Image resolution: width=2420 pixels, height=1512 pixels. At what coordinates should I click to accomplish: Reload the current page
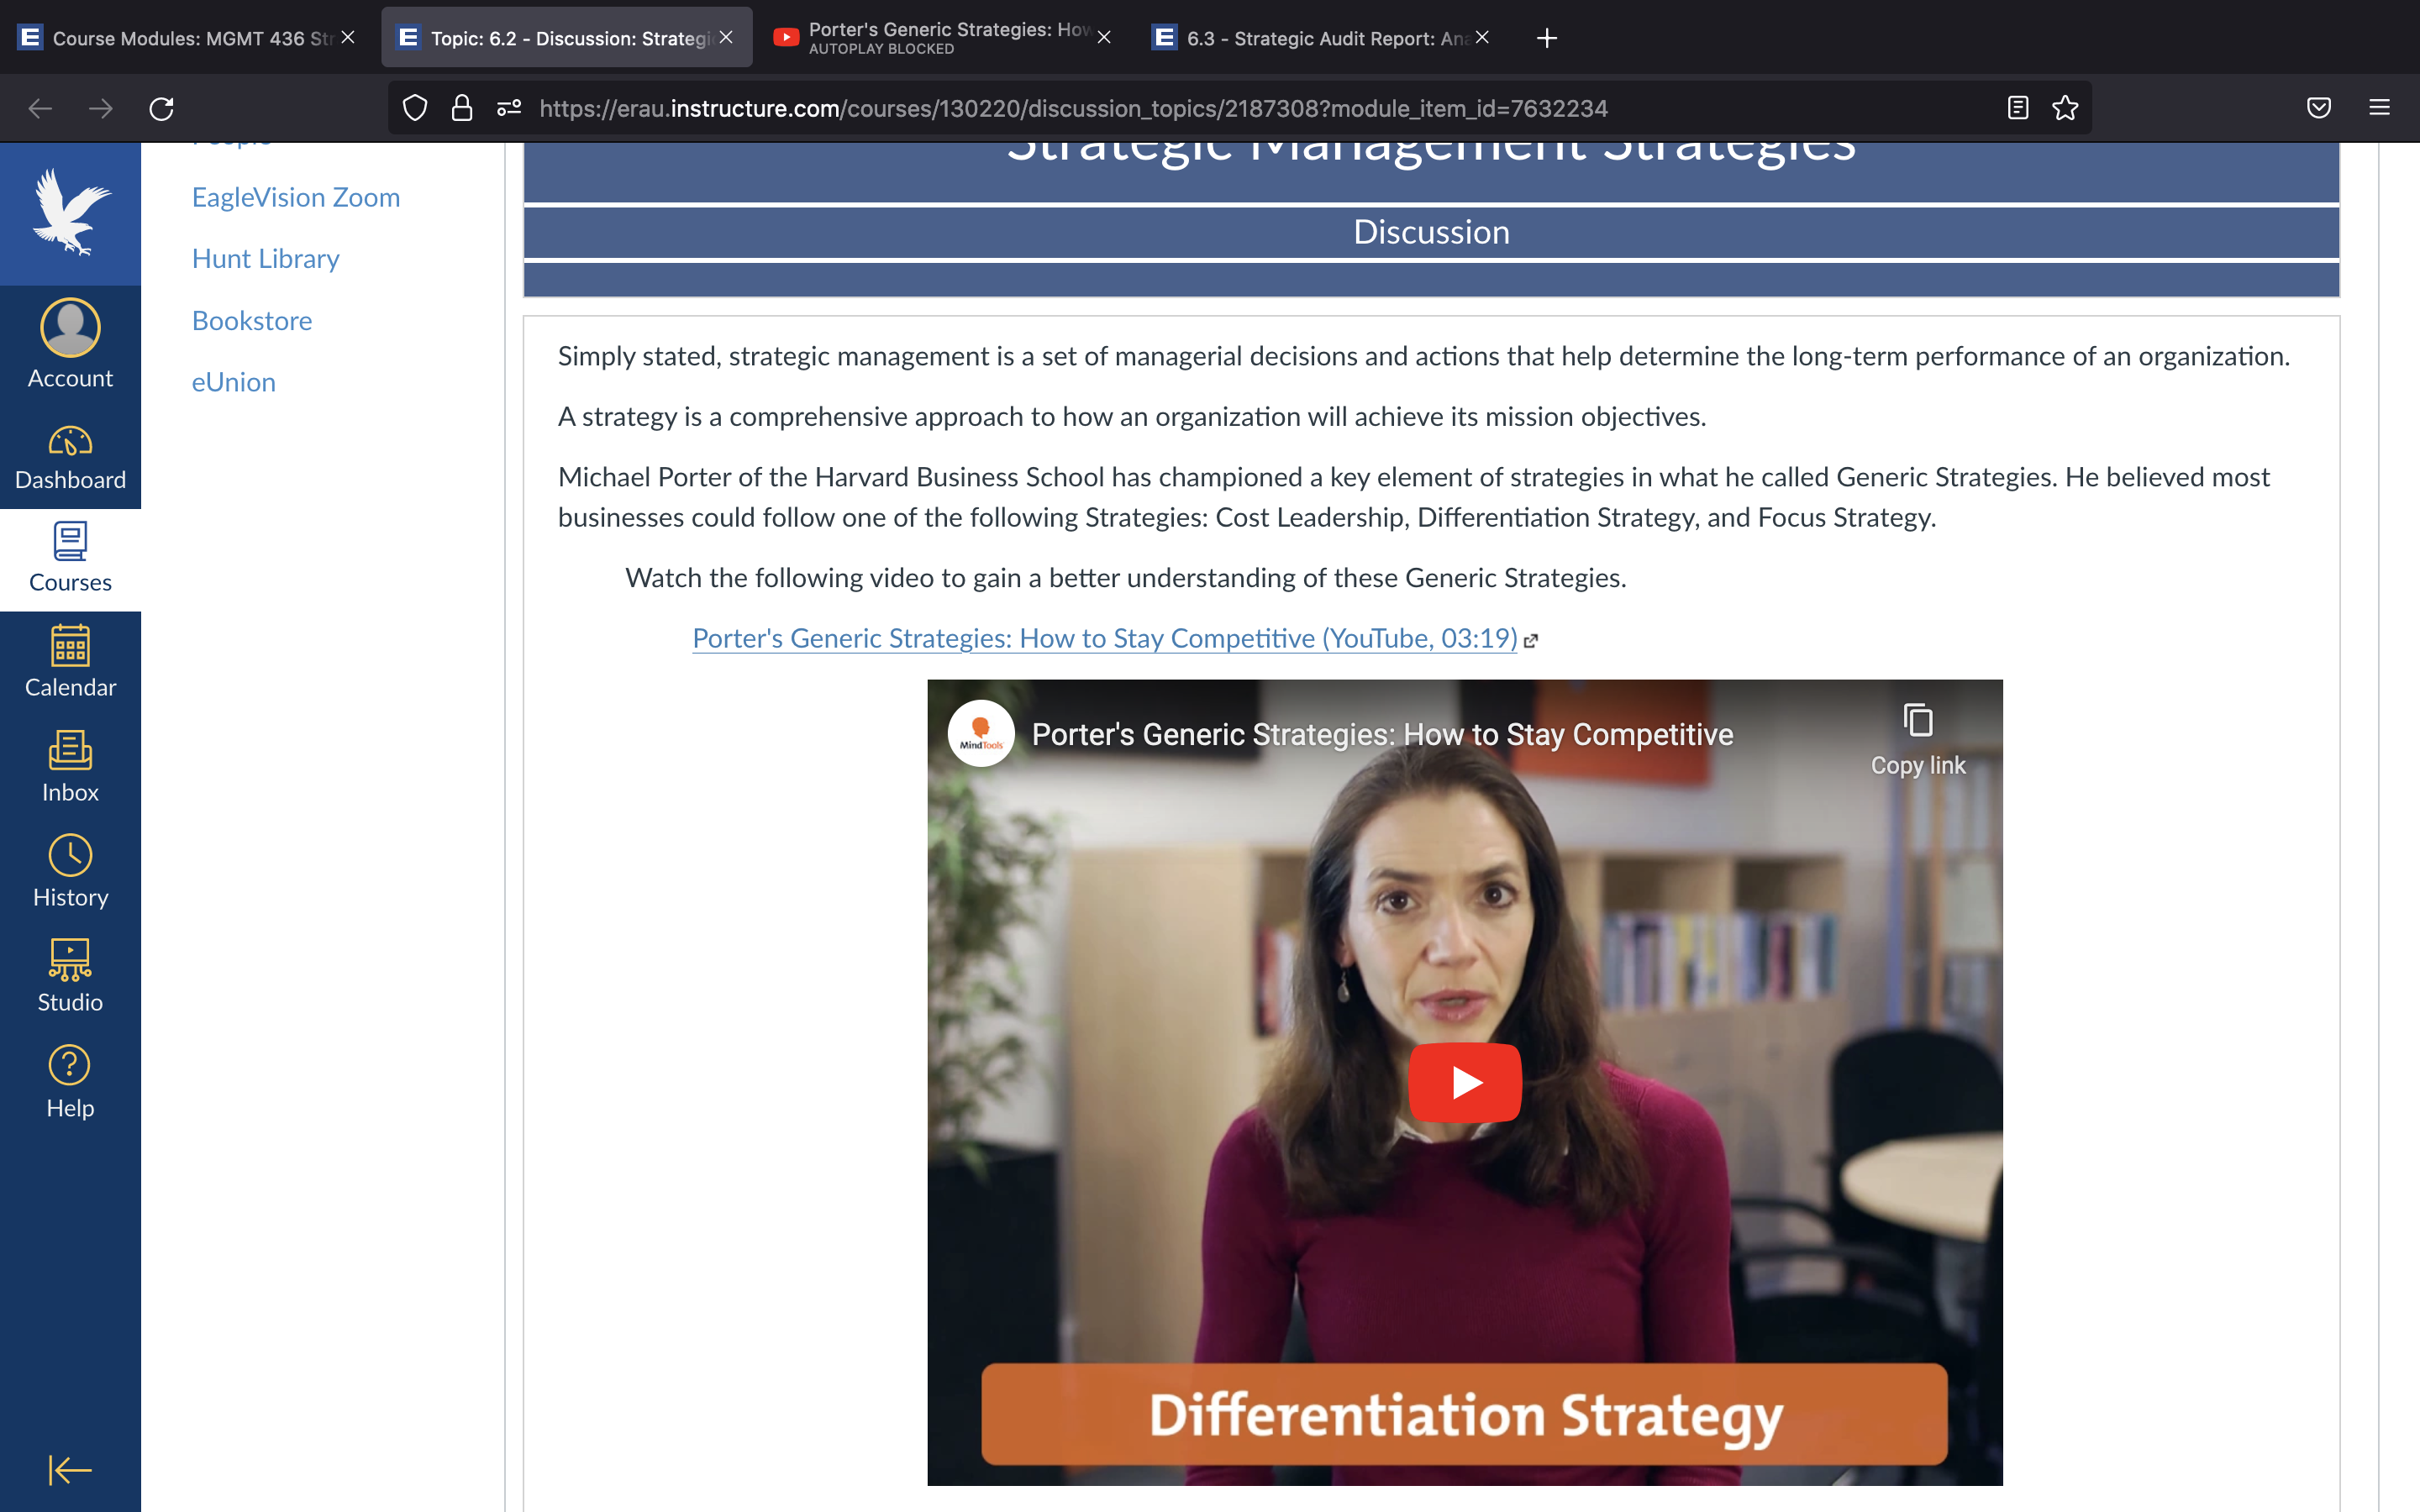(162, 108)
